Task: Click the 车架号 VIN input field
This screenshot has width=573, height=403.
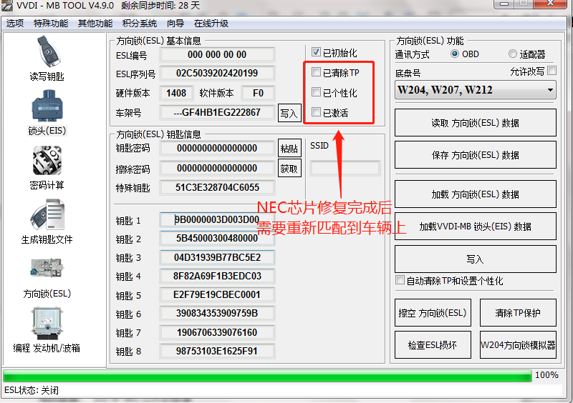Action: point(217,112)
